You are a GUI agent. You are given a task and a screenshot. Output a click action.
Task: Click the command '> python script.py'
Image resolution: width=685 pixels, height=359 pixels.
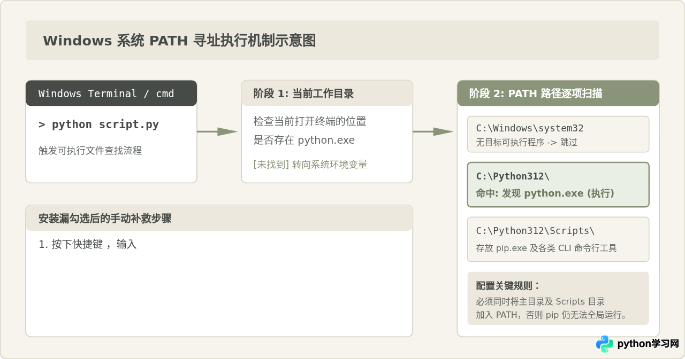(x=98, y=124)
